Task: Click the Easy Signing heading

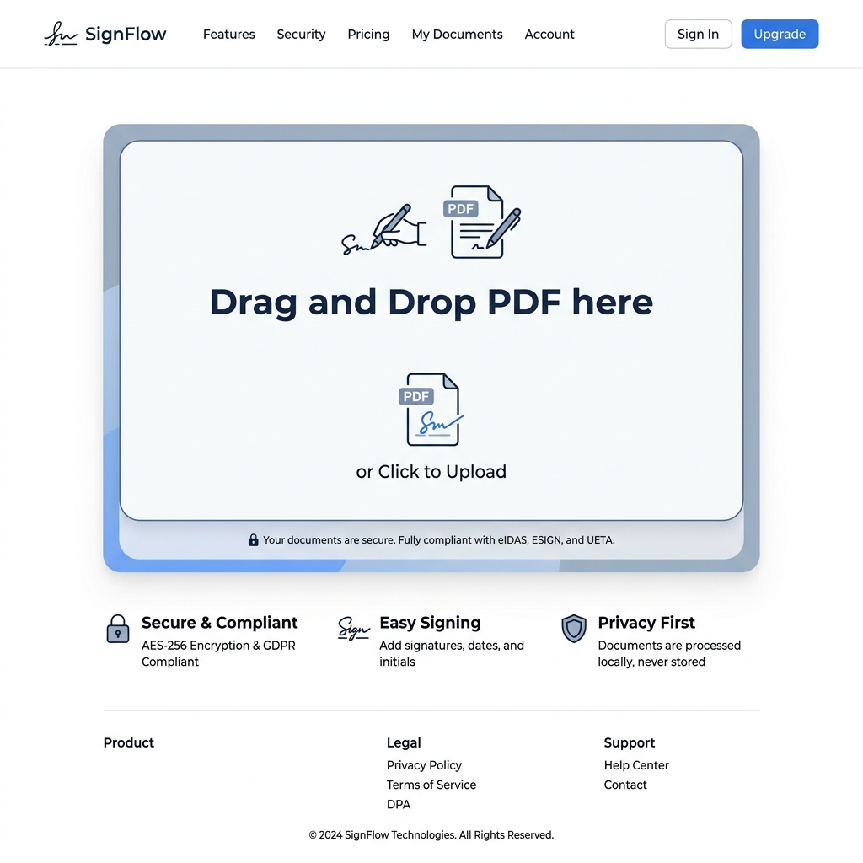Action: [x=430, y=623]
